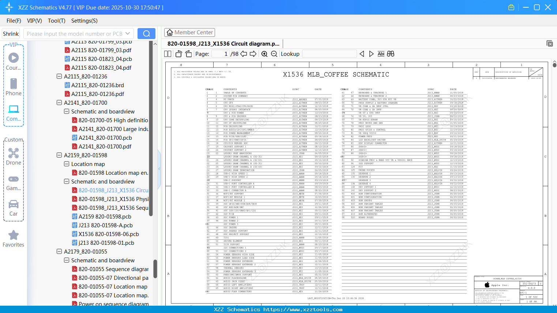Image resolution: width=557 pixels, height=313 pixels.
Task: Click the panel close icon at top right
Action: 550,43
